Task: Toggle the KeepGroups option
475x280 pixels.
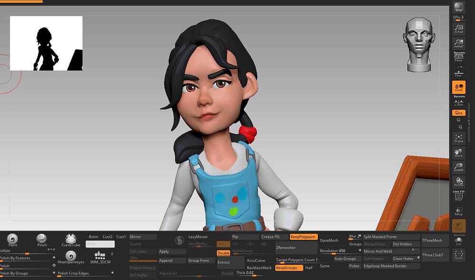Action: tap(289, 268)
